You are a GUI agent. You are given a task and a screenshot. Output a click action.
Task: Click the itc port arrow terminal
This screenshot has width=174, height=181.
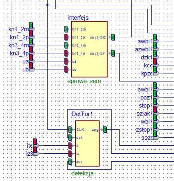coord(36,146)
